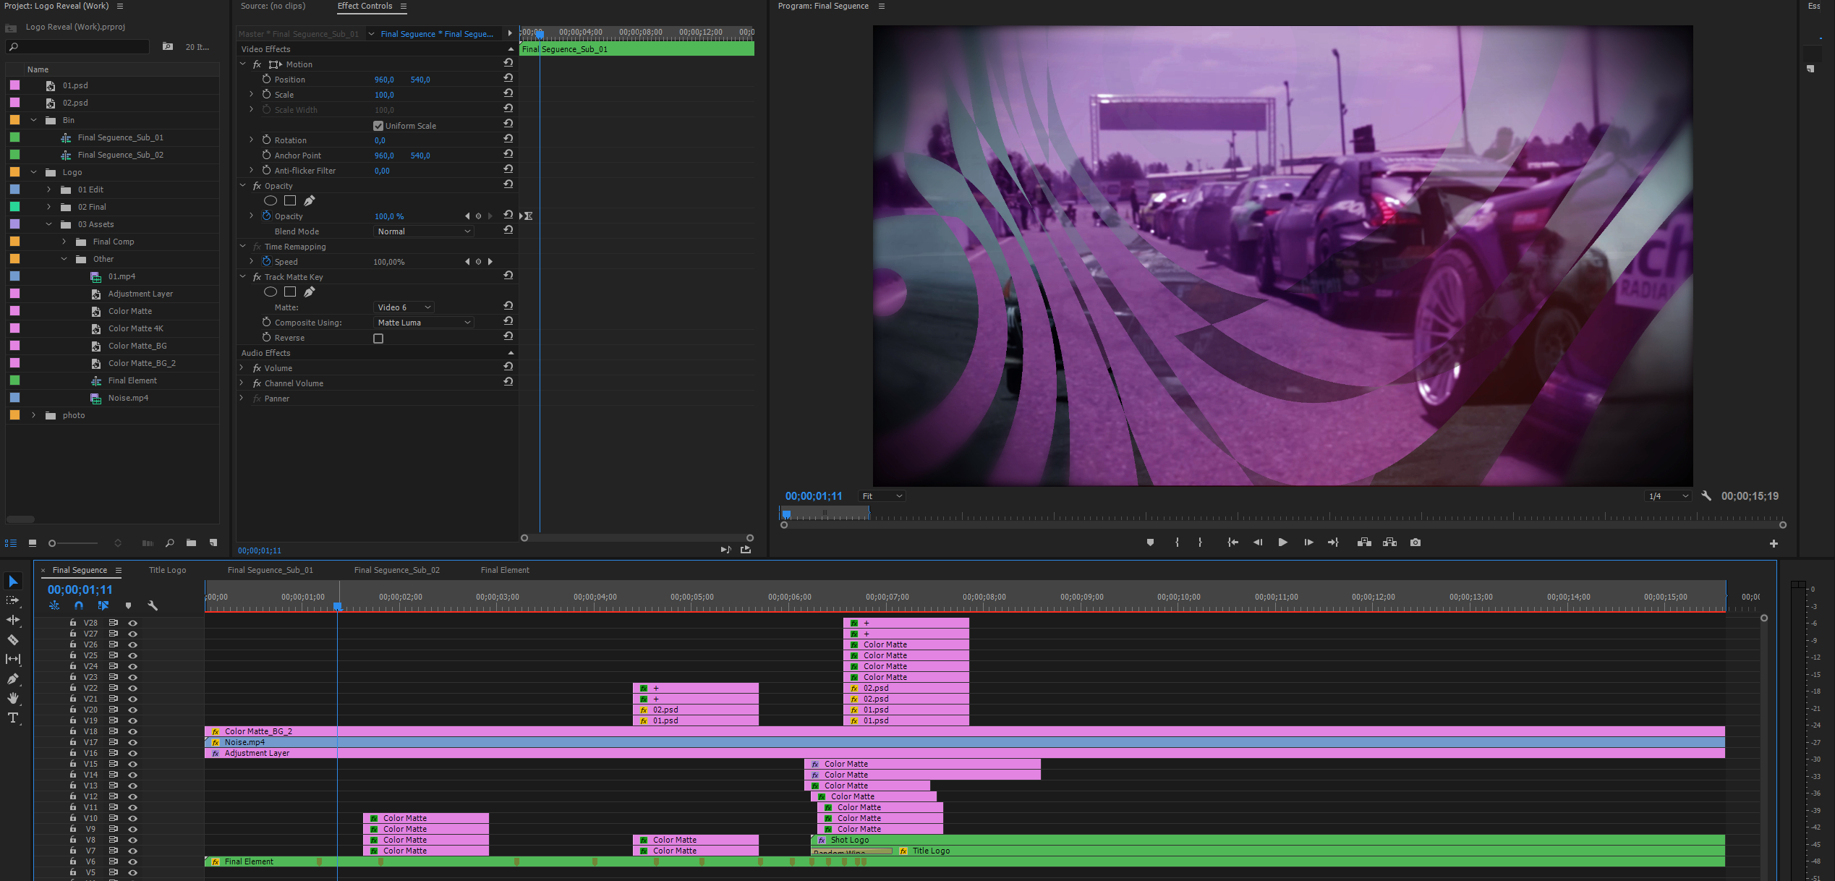Open the Matte Video 6 dropdown
The height and width of the screenshot is (881, 1835).
tap(404, 307)
